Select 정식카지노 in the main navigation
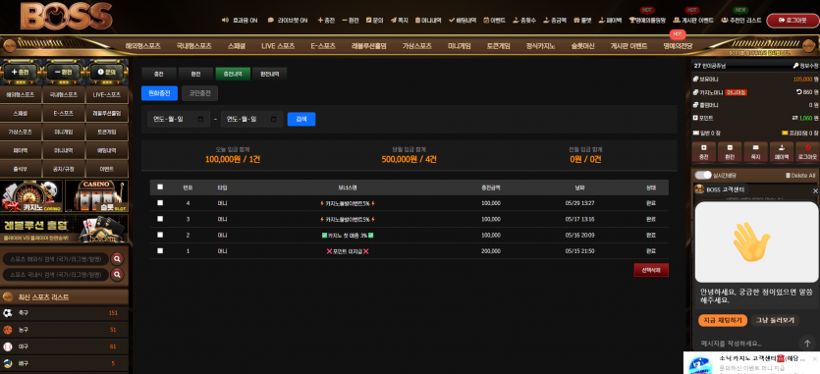Screen dimensions: 820x374 tap(540, 46)
